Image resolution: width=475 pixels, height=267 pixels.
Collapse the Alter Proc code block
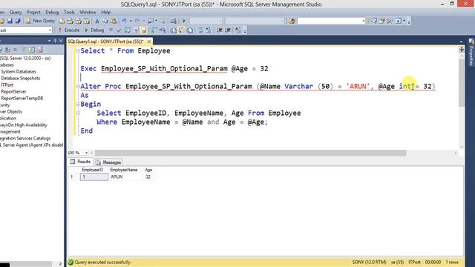click(x=78, y=86)
